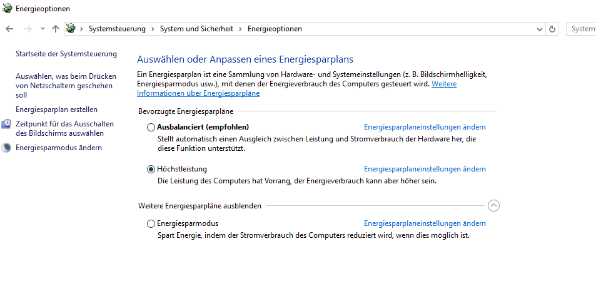
Task: Click Energiesparplan erstellen
Action: [57, 110]
